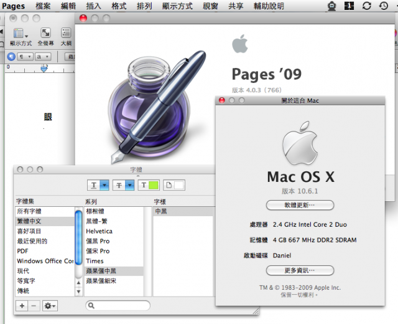Open the 編輯 menu
398x324 pixels.
(68, 6)
